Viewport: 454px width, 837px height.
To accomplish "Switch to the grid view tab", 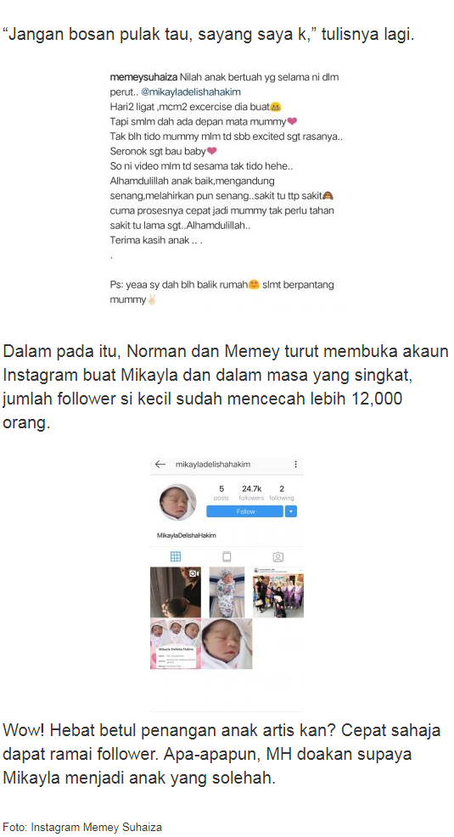I will (x=175, y=557).
